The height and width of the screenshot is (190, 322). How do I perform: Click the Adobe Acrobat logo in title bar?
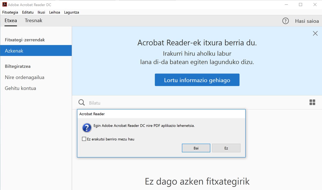tap(4, 5)
